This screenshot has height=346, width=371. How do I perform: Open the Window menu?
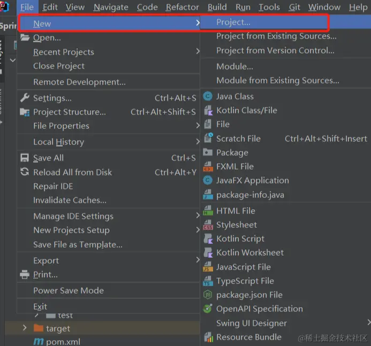(324, 7)
